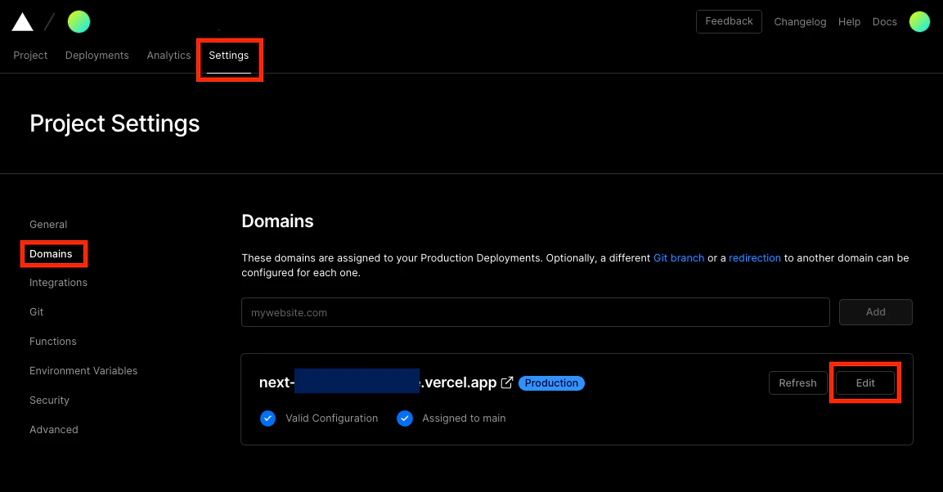The width and height of the screenshot is (943, 492).
Task: Click the Domains section heading
Action: pyautogui.click(x=277, y=221)
